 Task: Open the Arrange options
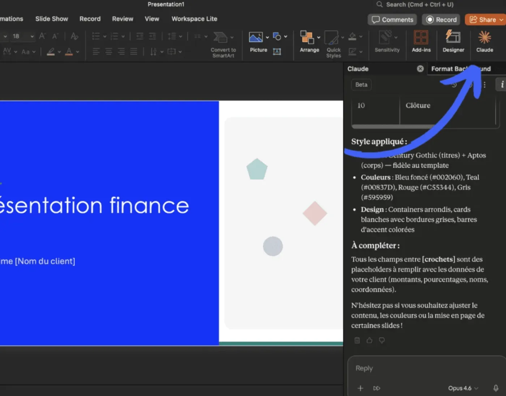pyautogui.click(x=309, y=41)
